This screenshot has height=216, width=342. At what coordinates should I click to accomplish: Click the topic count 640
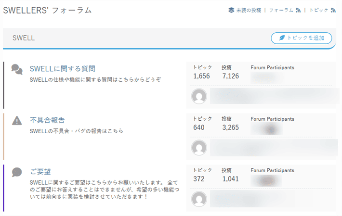(199, 127)
